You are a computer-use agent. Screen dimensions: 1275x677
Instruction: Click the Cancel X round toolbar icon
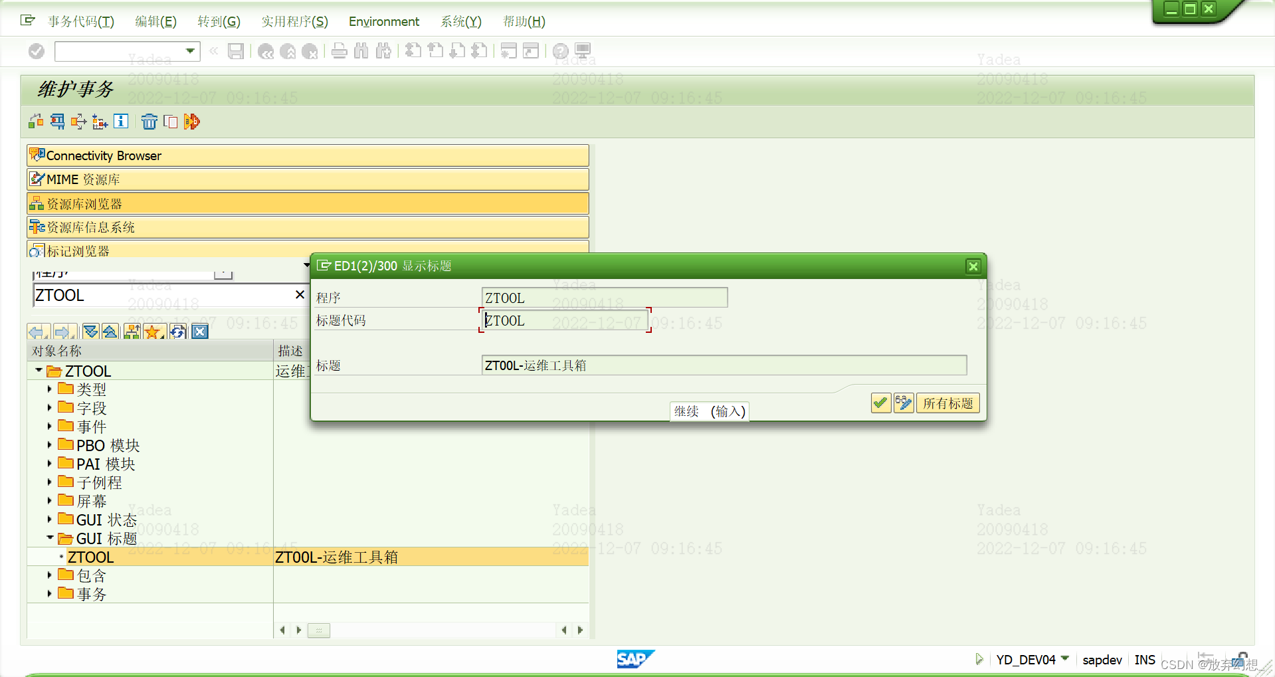point(310,51)
